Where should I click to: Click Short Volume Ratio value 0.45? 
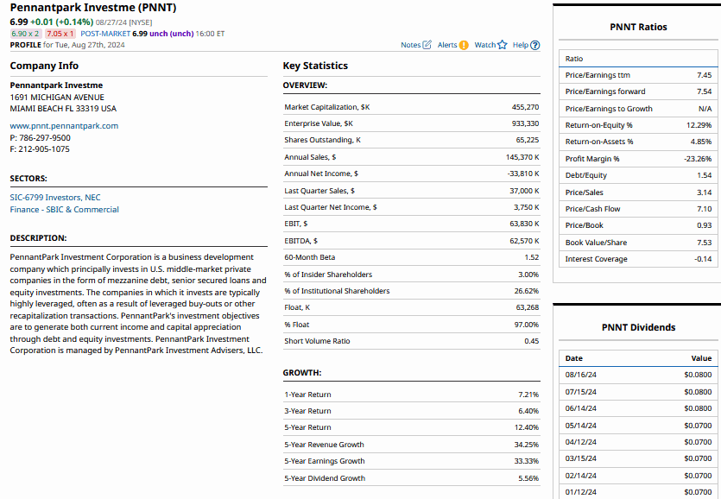532,341
